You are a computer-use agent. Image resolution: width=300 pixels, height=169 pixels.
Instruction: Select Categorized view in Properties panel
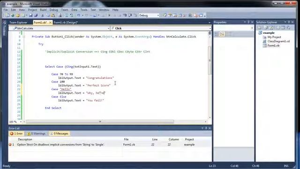(217, 34)
